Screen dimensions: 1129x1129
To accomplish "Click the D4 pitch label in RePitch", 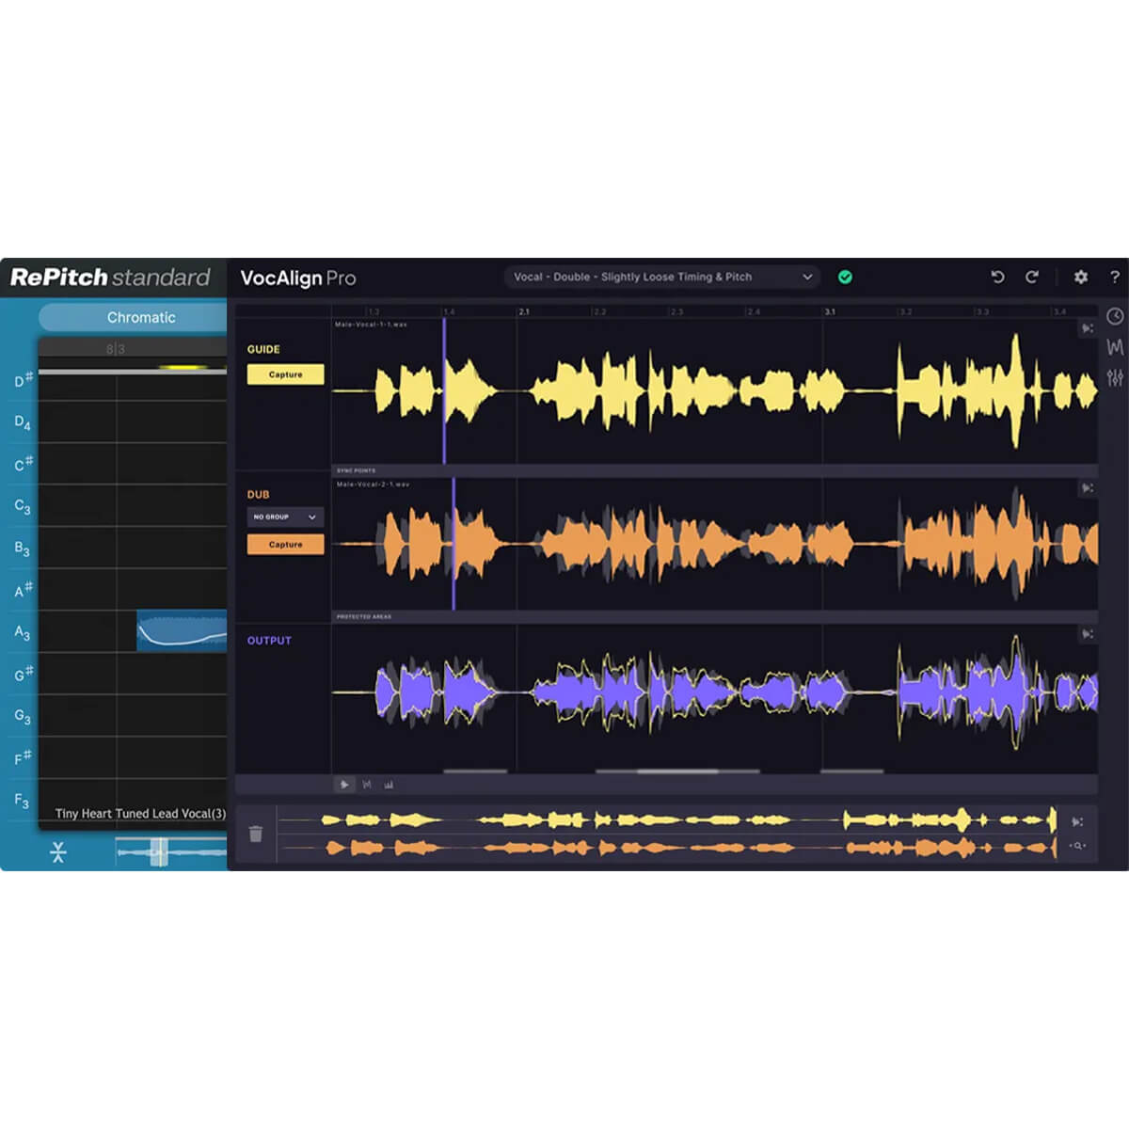I will (22, 422).
